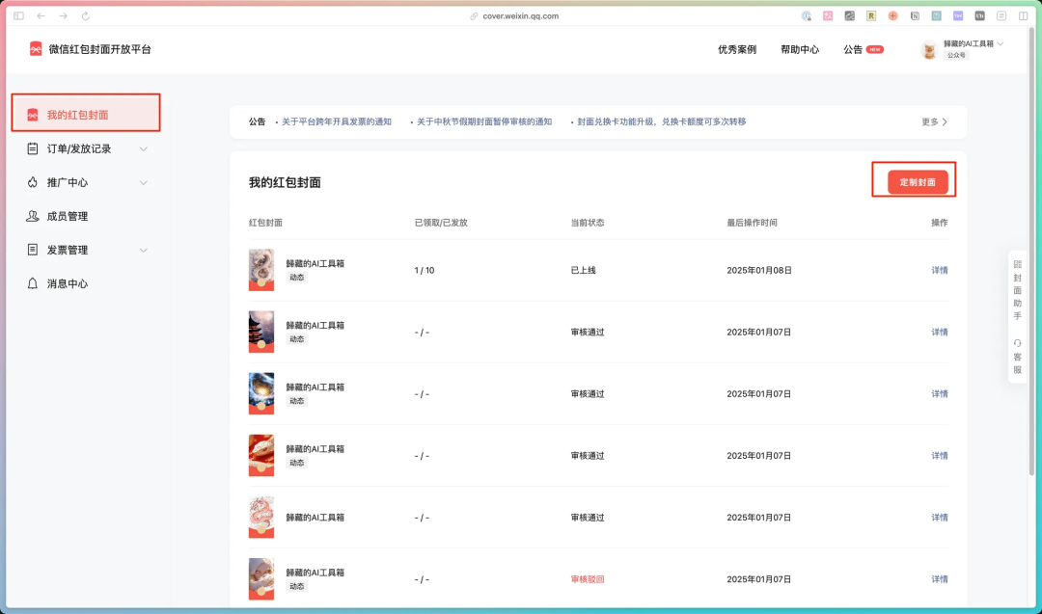Click the browser forward arrow

[63, 16]
